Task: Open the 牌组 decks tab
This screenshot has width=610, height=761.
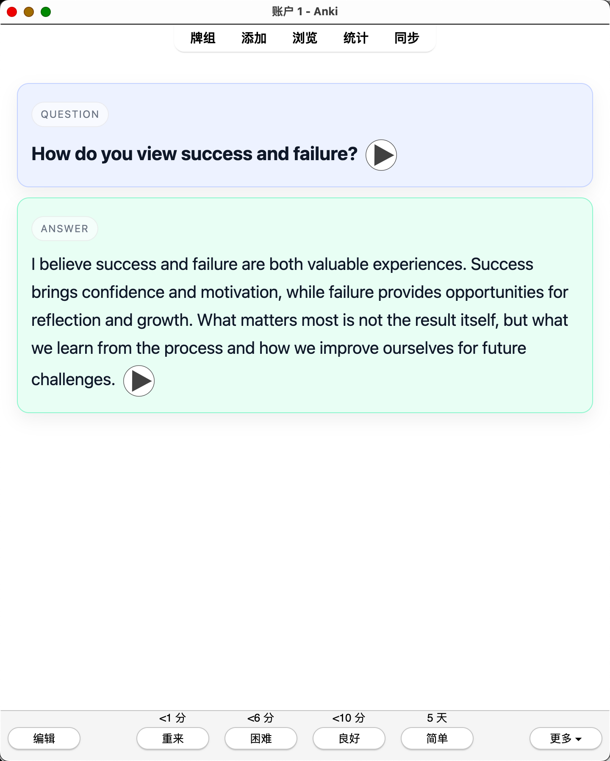Action: point(203,38)
